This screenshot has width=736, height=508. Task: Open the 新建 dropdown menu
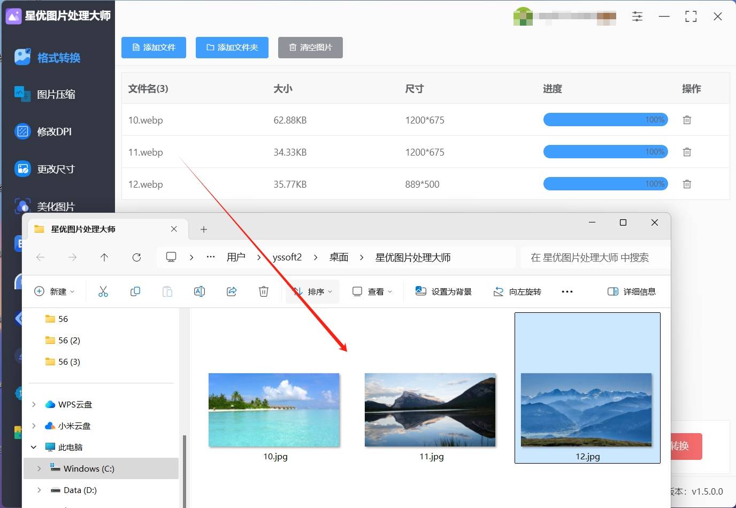55,291
